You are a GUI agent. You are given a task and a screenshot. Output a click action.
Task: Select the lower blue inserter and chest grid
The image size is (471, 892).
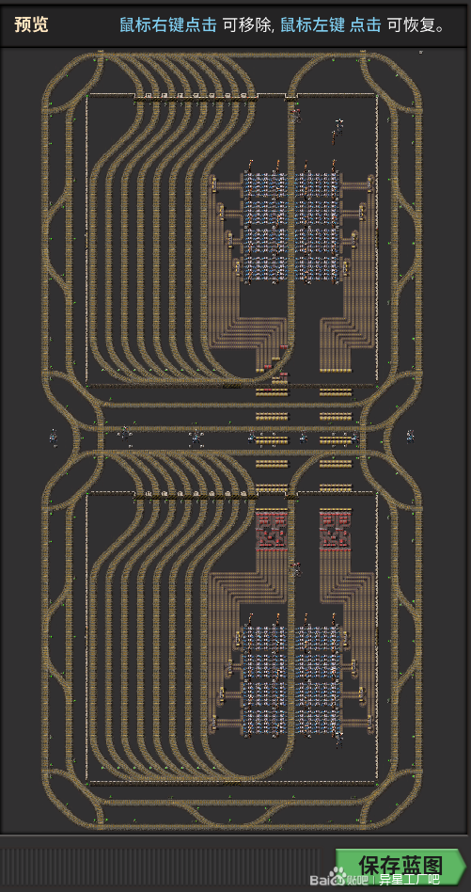point(292,680)
